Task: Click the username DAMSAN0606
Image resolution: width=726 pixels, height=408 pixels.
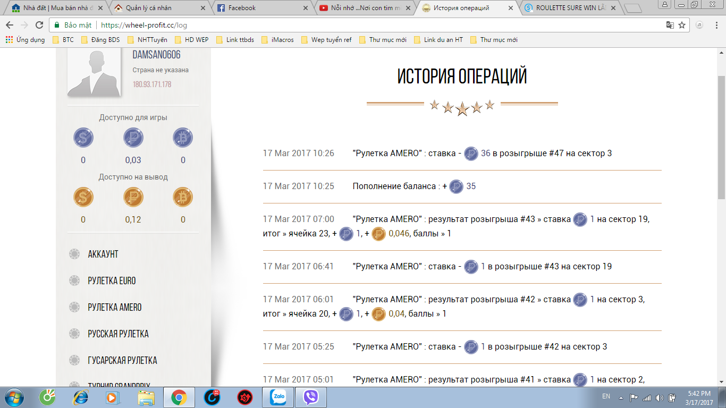Action: click(156, 55)
